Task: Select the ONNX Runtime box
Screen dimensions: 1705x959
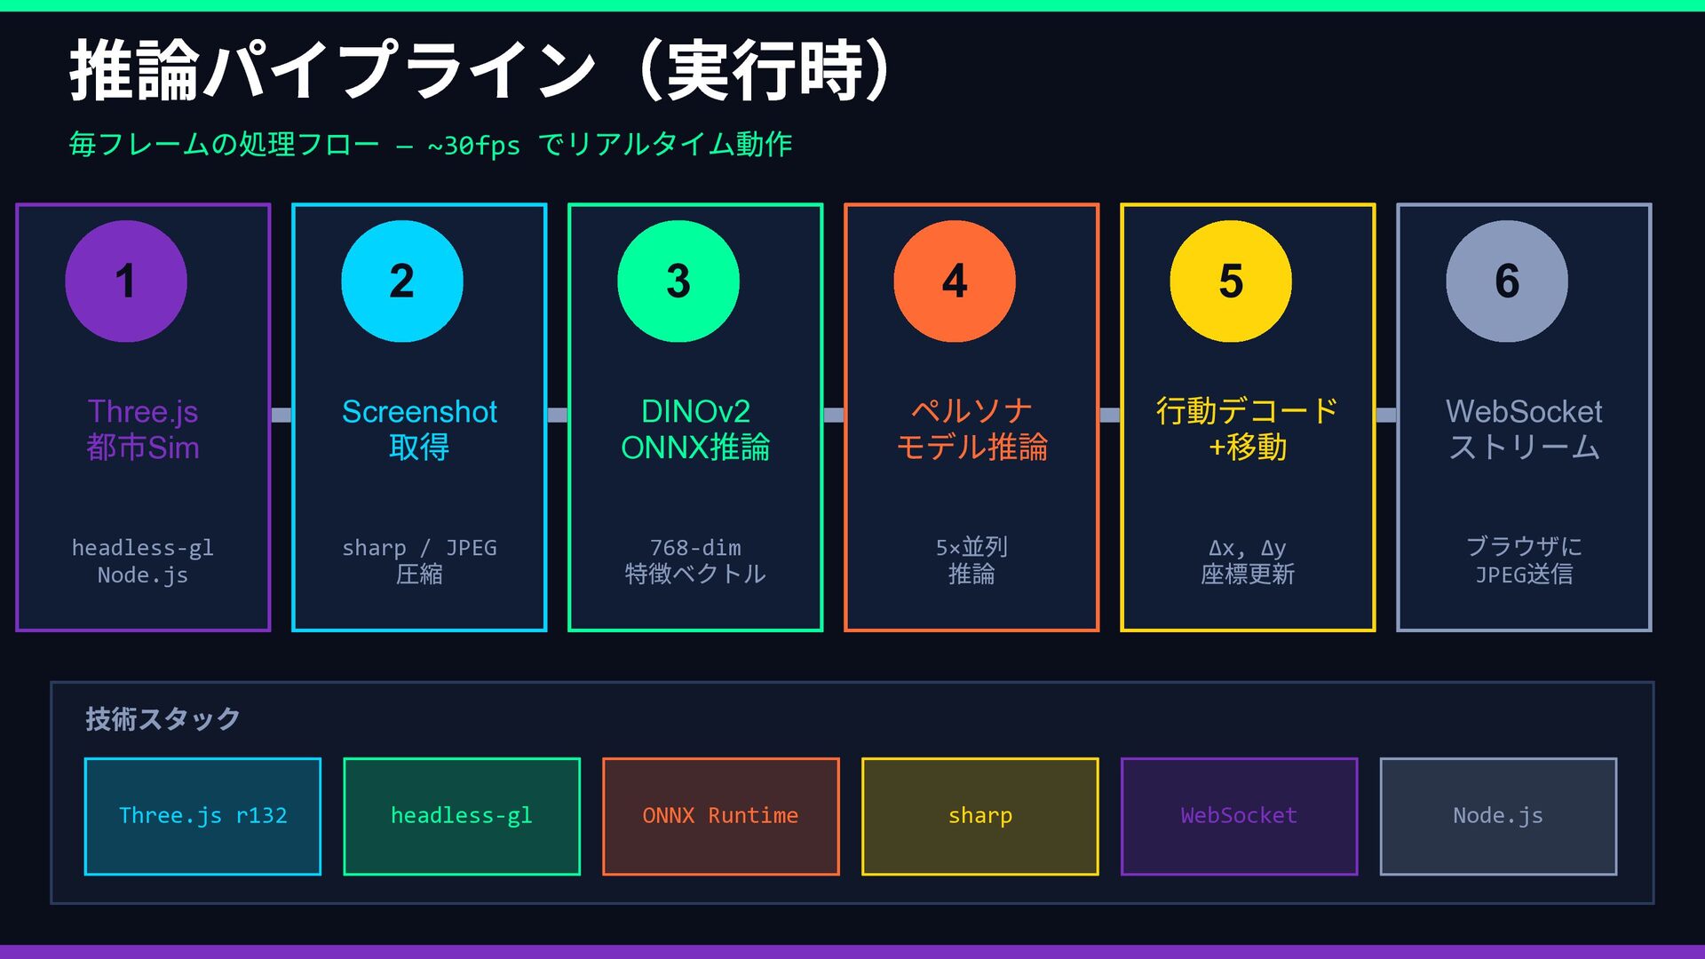Action: pyautogui.click(x=720, y=816)
